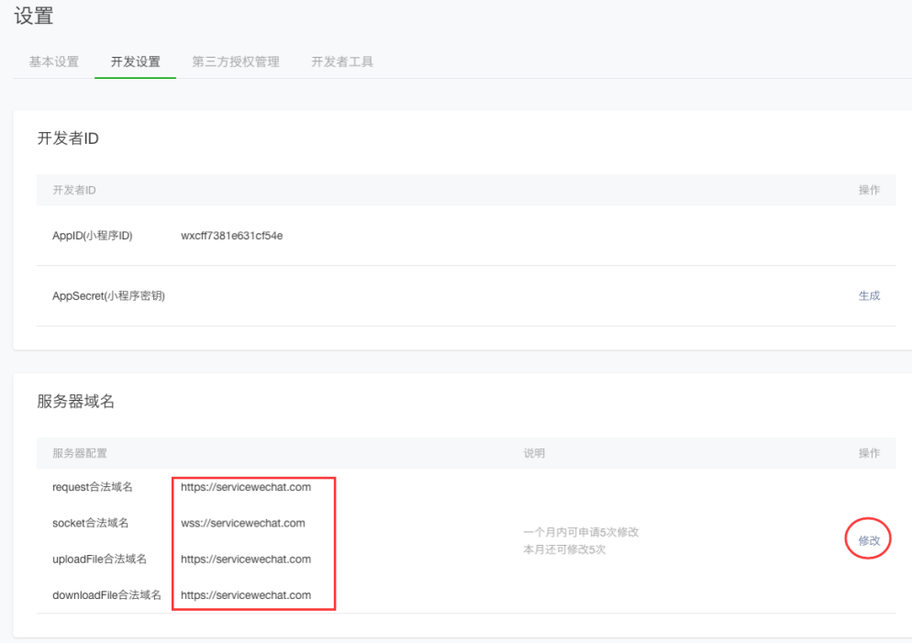Viewport: 912px width, 643px height.
Task: Select the 第三方授权管理 tab
Action: click(x=235, y=62)
